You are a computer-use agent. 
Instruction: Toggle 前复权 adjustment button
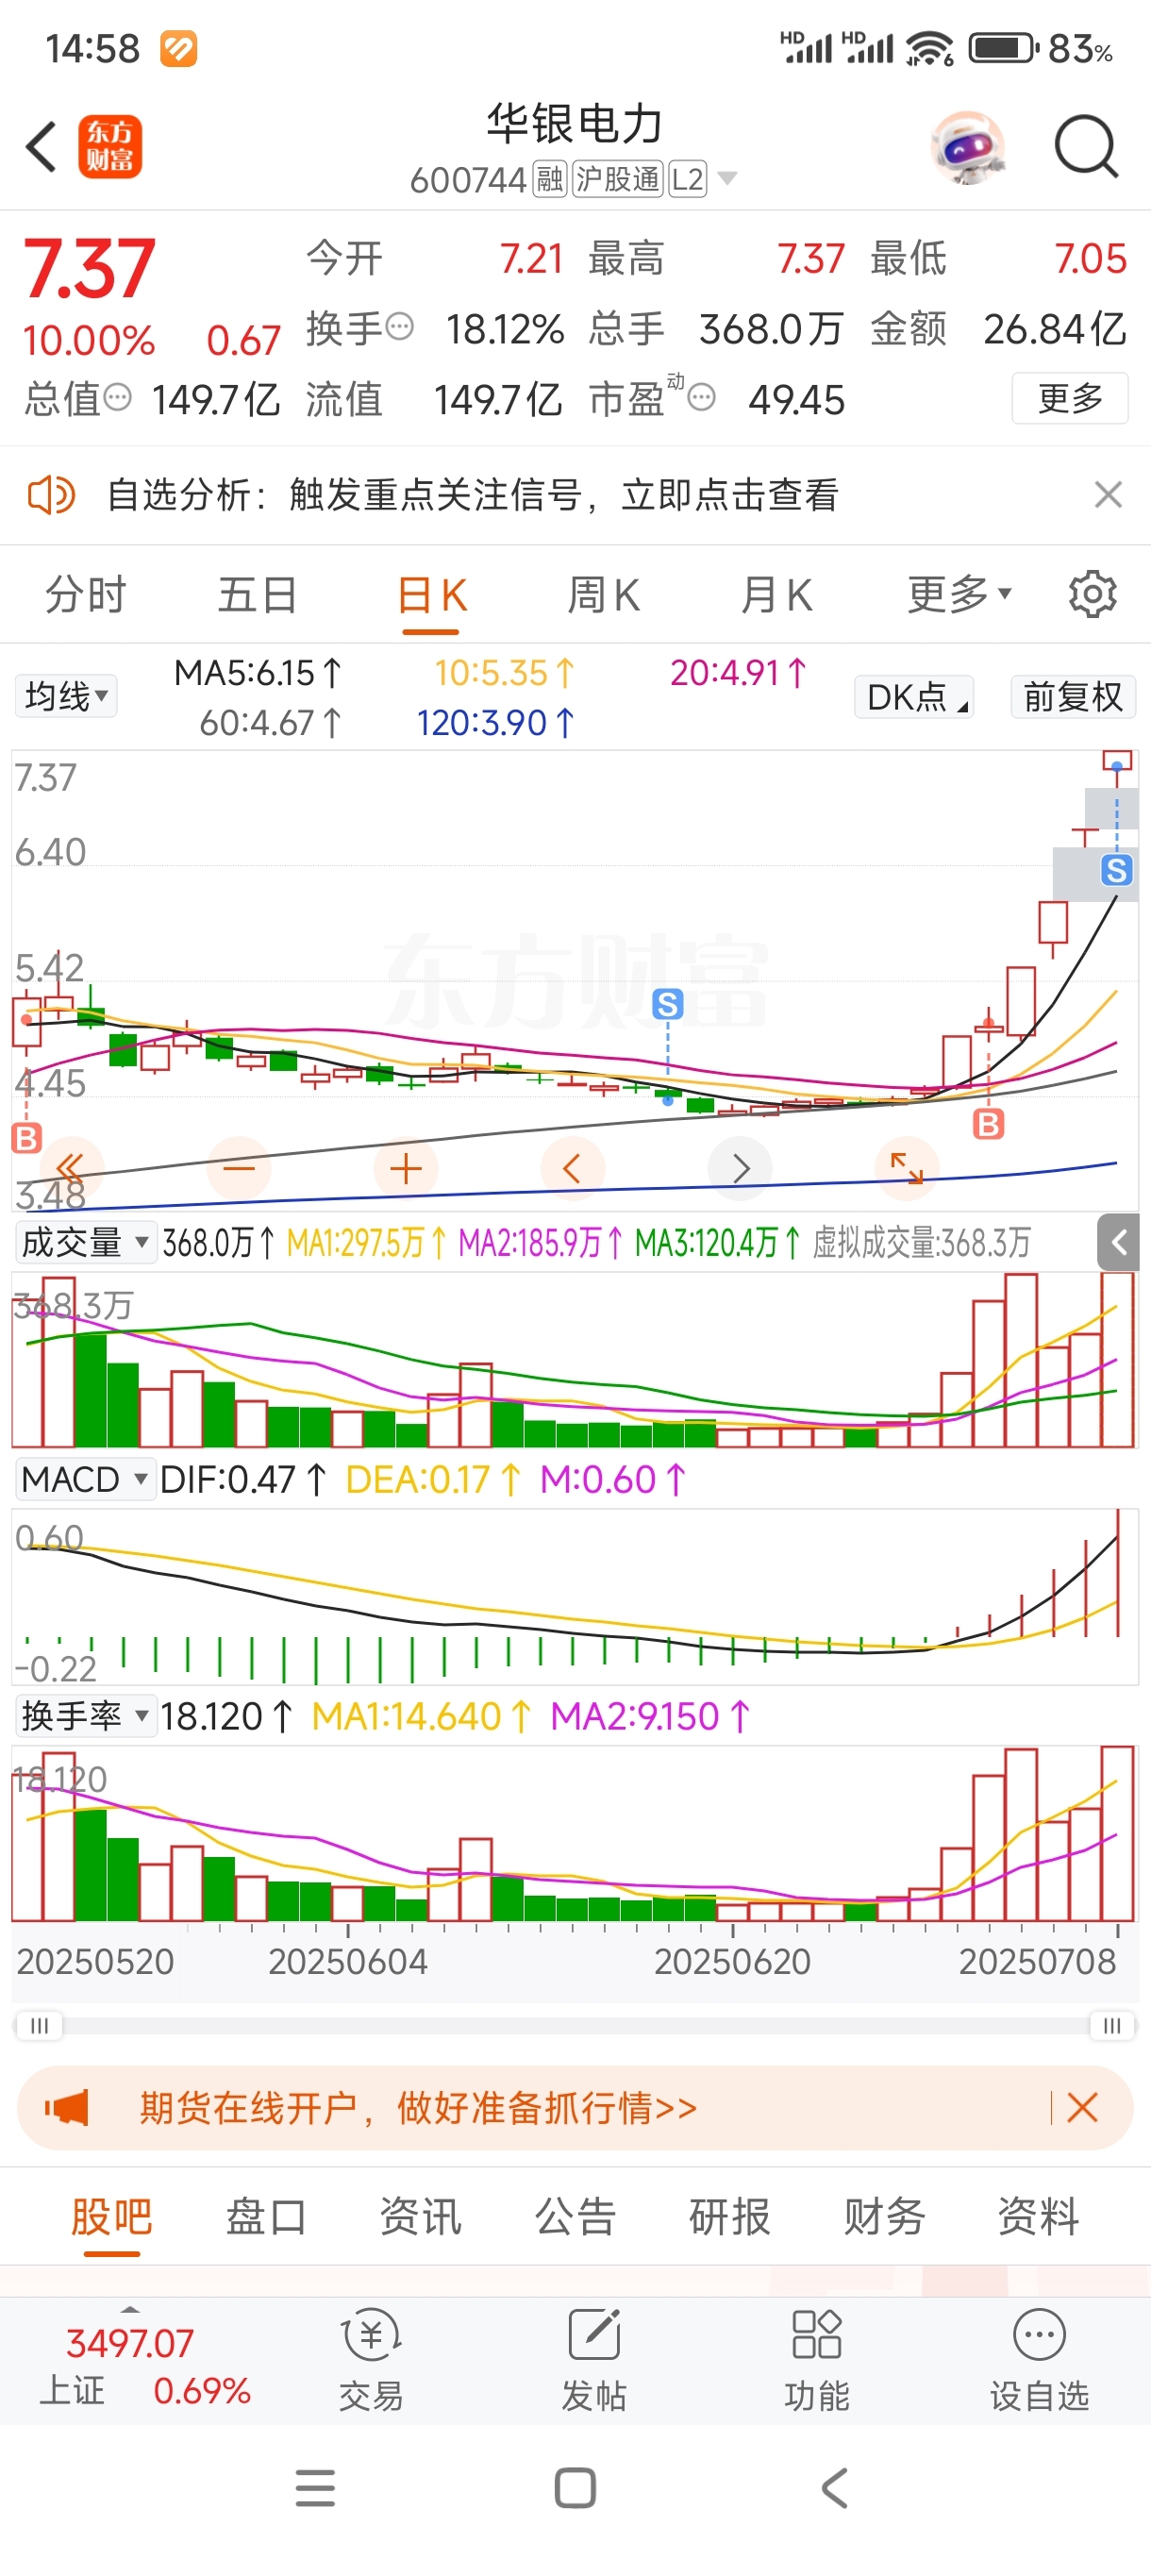tap(1073, 696)
